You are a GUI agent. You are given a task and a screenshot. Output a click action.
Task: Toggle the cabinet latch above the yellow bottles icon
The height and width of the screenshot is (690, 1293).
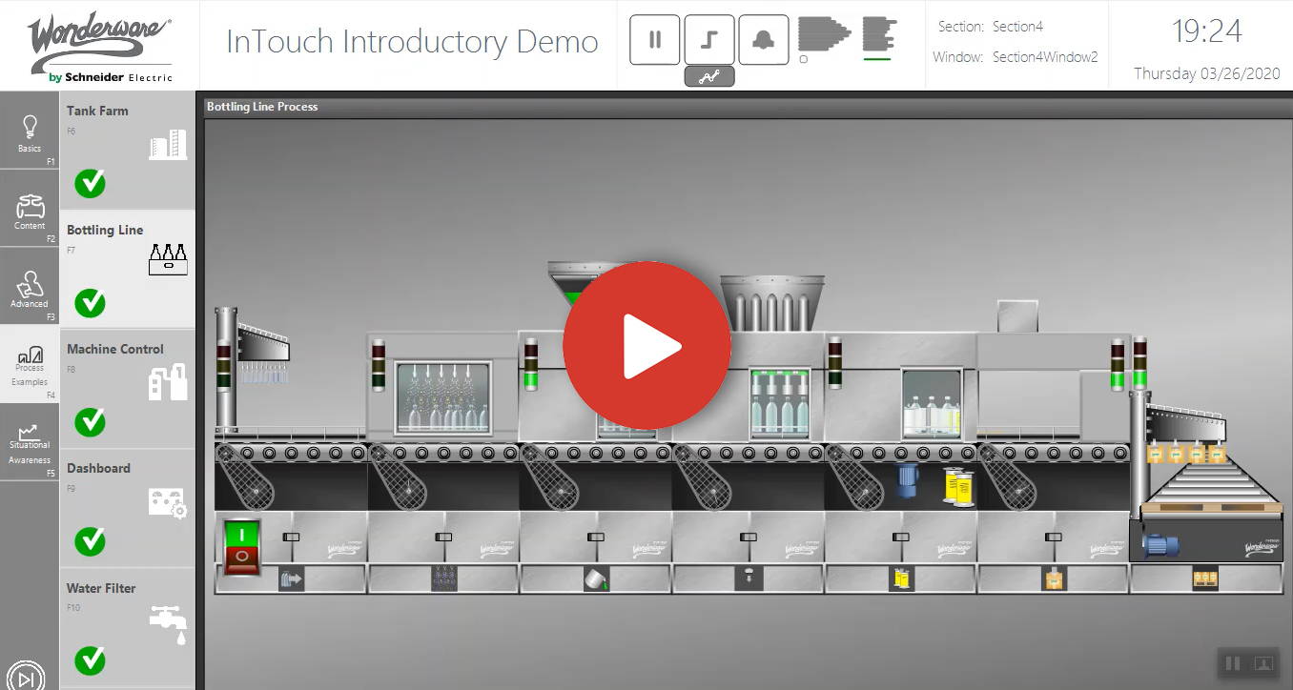coord(901,538)
